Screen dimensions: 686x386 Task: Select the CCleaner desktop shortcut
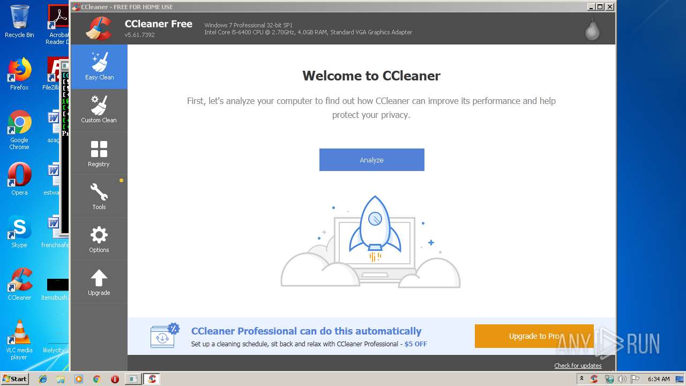pos(19,284)
